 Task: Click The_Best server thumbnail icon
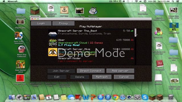point(53,33)
